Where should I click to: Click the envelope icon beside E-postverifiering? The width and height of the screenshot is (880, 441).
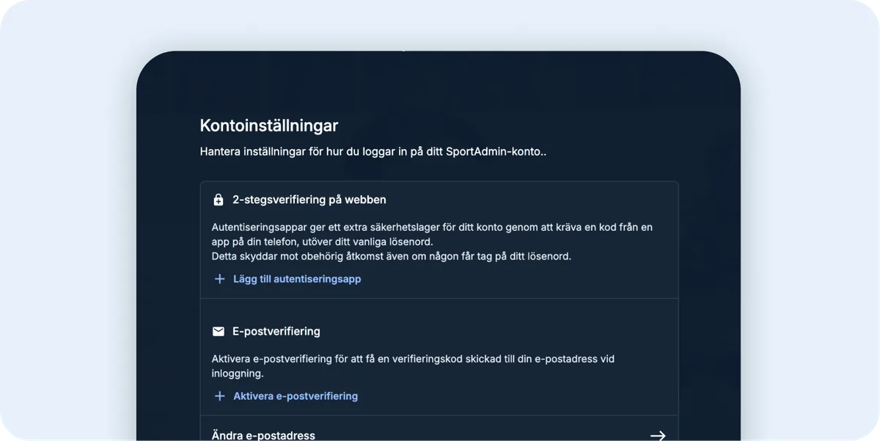coord(219,332)
